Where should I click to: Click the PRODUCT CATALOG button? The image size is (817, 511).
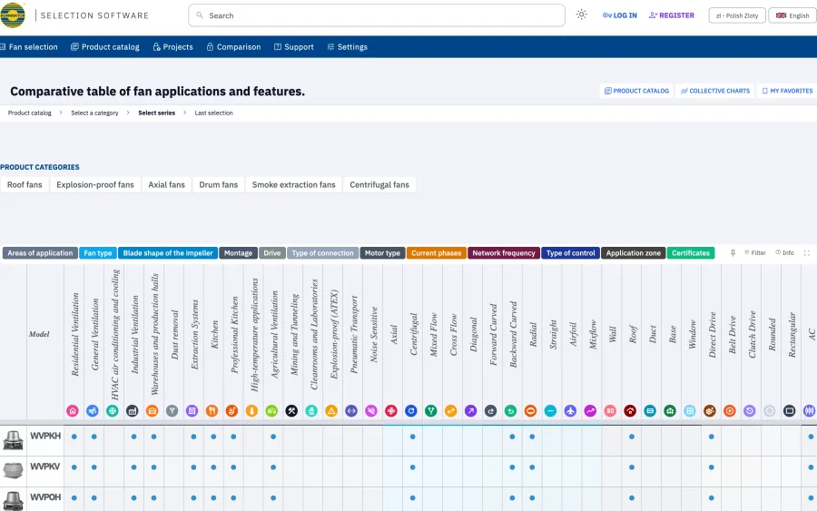pos(636,91)
